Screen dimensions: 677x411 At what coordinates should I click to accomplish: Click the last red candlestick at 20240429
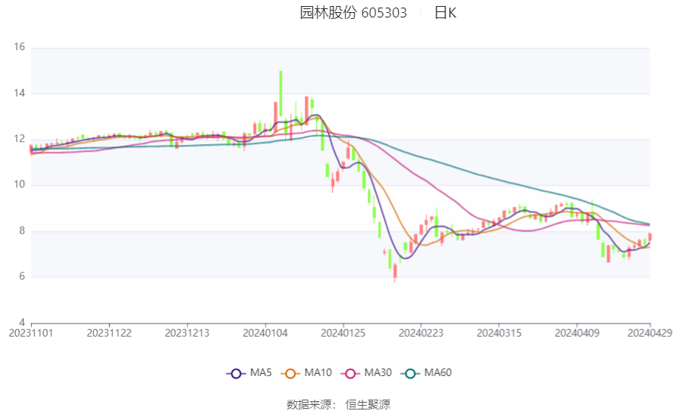coord(650,237)
